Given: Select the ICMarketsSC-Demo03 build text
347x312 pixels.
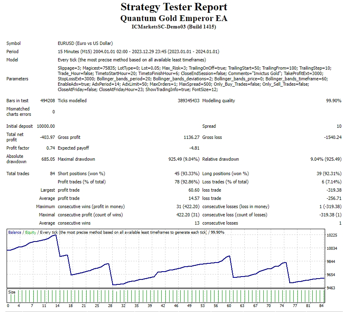Looking at the screenshot, I should [x=174, y=27].
